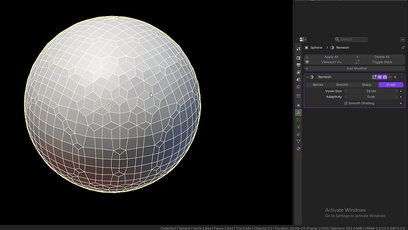Open properties options dropdown beside Search

point(403,40)
